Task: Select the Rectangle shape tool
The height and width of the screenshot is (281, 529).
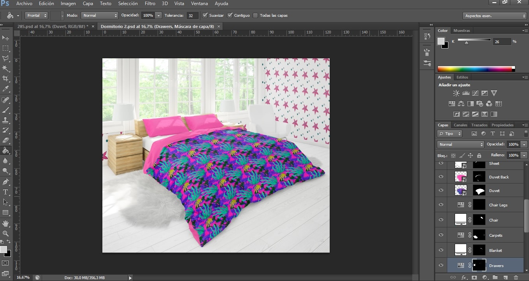Action: click(6, 212)
